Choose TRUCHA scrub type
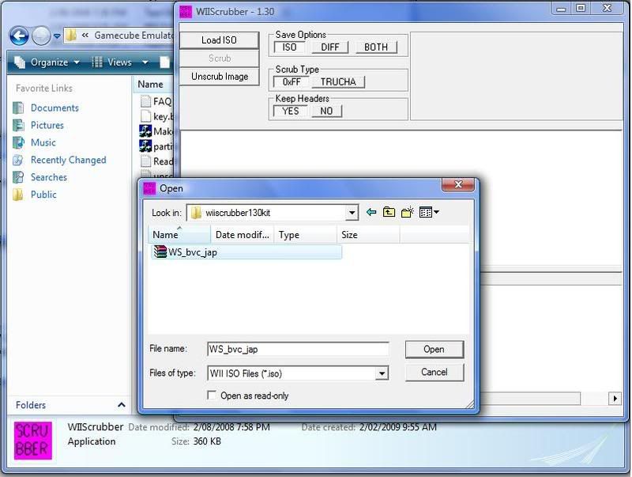Viewport: 632px width, 477px height. pos(338,82)
